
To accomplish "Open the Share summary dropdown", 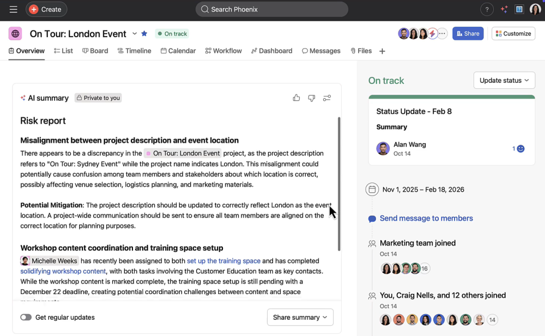I will point(300,317).
